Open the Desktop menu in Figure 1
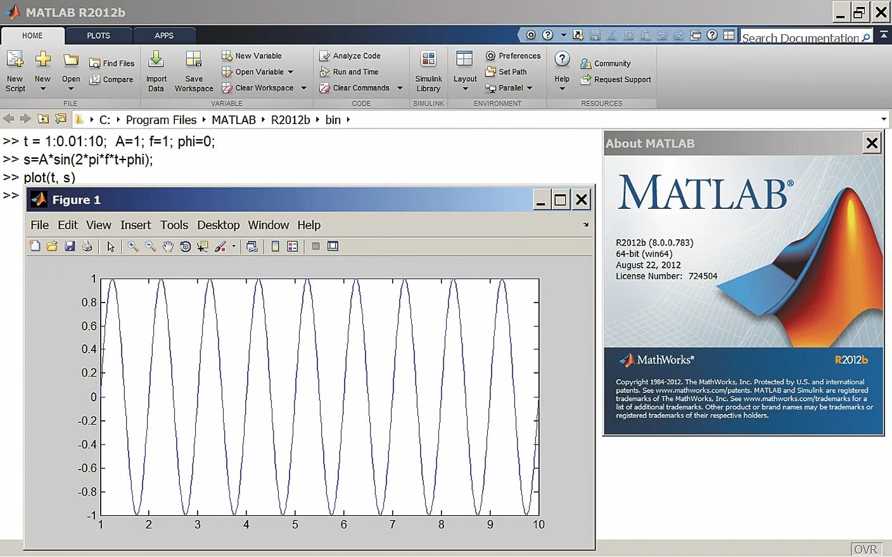 (219, 225)
